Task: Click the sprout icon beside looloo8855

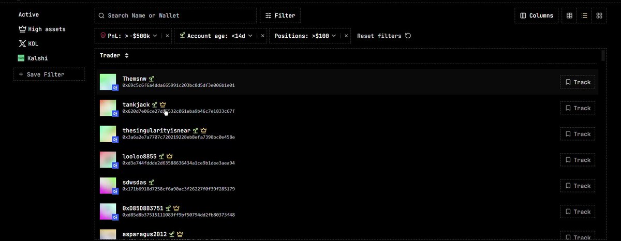Action: pyautogui.click(x=161, y=156)
